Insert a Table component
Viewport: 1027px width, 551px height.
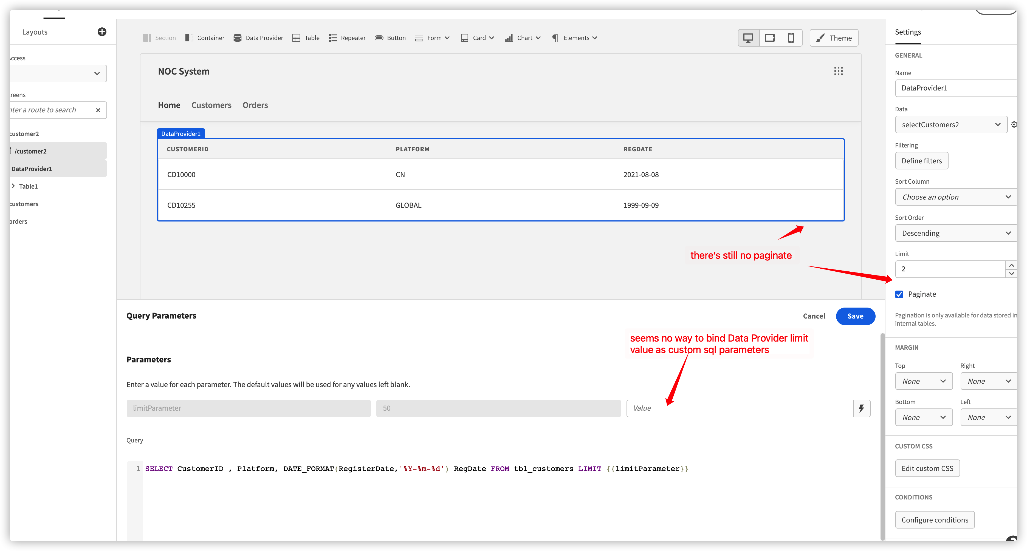[305, 38]
